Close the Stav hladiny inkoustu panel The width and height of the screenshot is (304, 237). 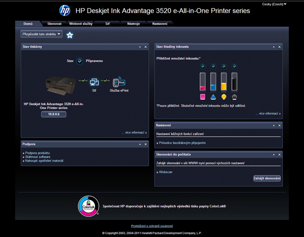coord(279,47)
